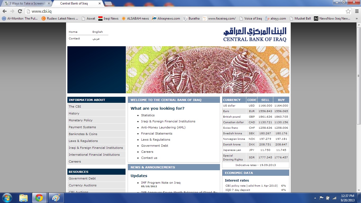The image size is (361, 203).
Task: Follow the Contact us link in the welcome list
Action: coord(149,158)
